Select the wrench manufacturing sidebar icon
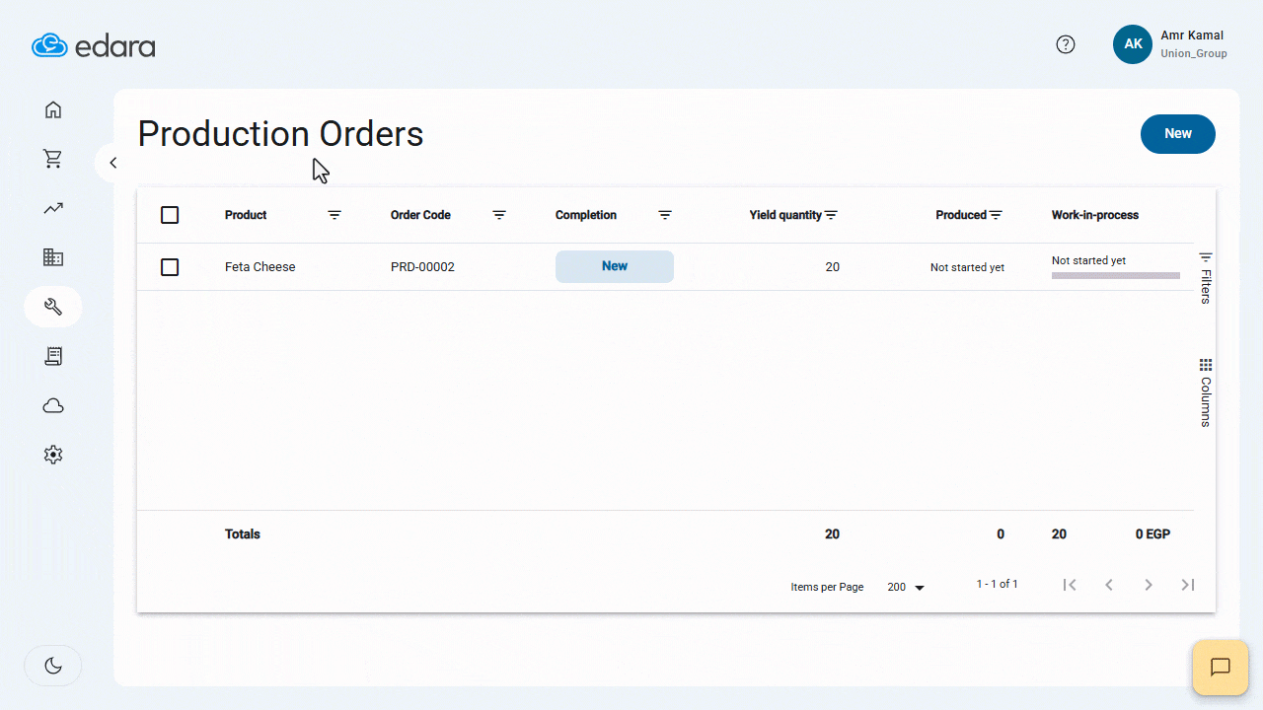 click(x=53, y=307)
